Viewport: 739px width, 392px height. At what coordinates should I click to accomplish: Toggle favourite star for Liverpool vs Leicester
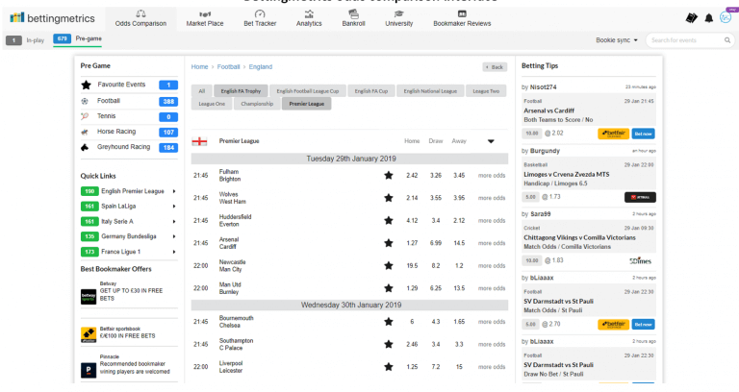[388, 366]
